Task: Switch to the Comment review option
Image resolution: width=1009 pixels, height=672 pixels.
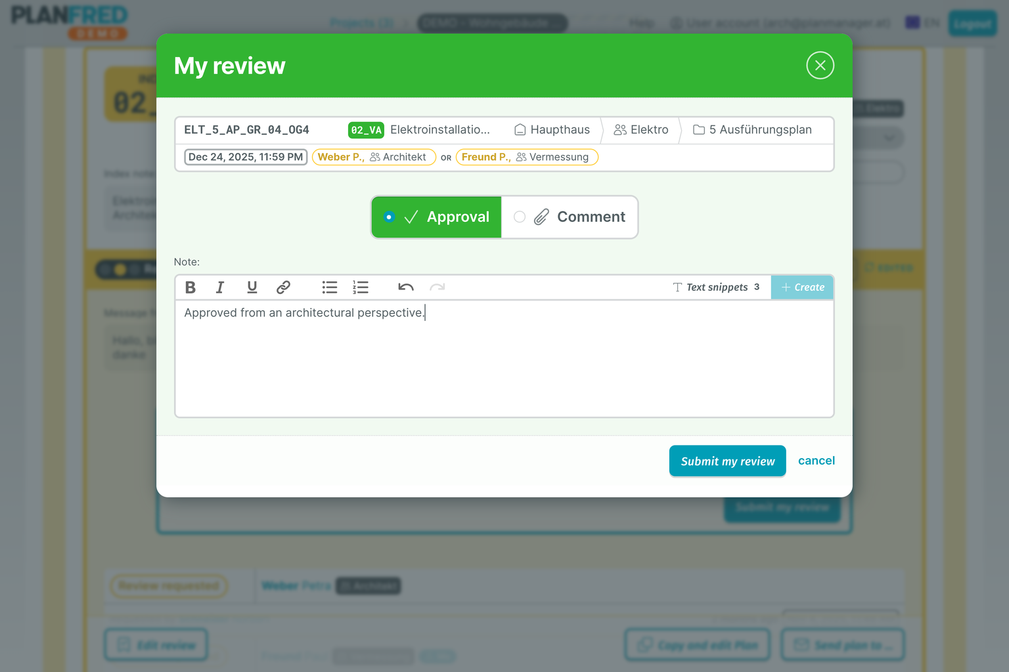Action: [x=570, y=217]
